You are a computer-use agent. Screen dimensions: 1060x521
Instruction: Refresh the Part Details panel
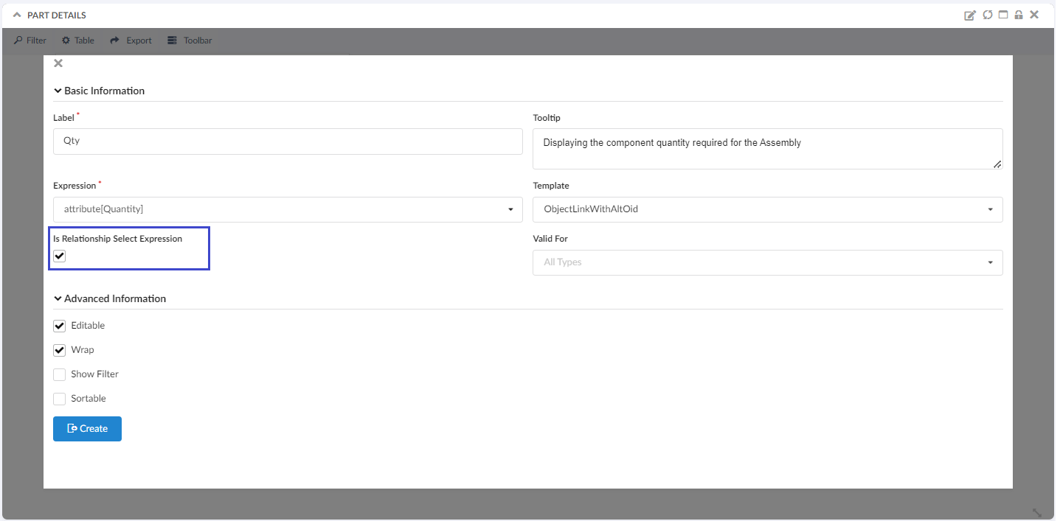click(x=987, y=15)
